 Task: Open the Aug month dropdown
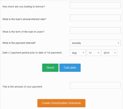(x=78, y=53)
